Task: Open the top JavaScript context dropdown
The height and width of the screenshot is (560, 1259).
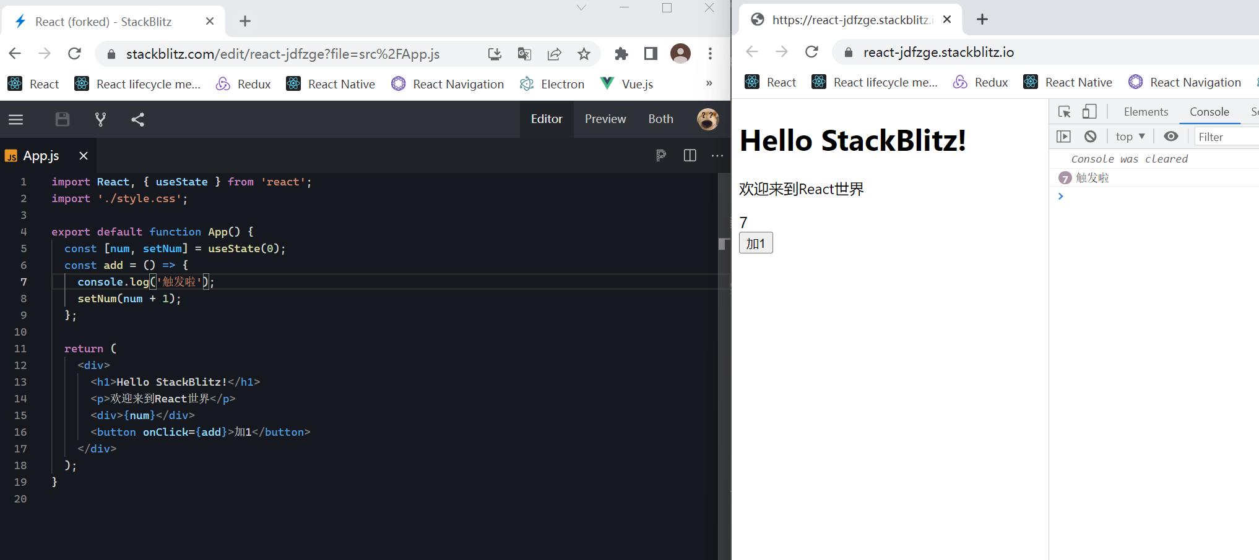Action: (1130, 137)
